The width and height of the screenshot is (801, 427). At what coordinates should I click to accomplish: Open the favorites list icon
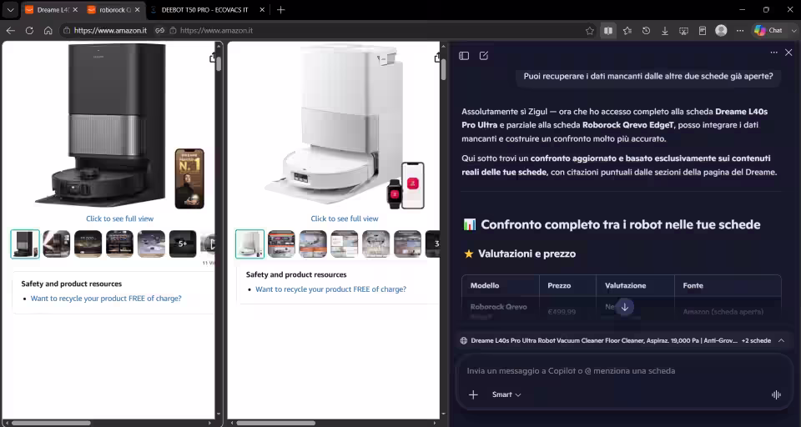click(627, 31)
